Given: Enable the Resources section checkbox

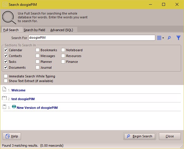Looking at the screenshot, I should [63, 56].
